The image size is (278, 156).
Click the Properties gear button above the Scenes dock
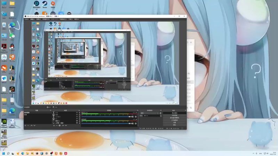49,107
